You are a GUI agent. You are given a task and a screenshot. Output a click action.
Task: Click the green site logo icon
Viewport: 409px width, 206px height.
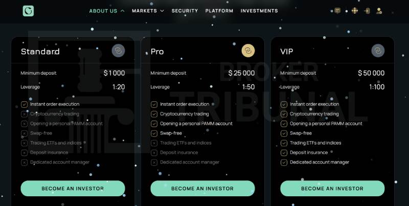coord(28,11)
